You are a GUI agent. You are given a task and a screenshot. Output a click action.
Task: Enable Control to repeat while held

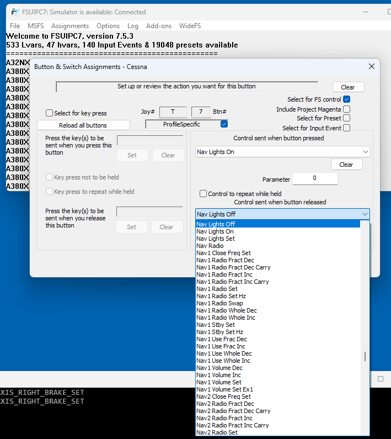(203, 194)
